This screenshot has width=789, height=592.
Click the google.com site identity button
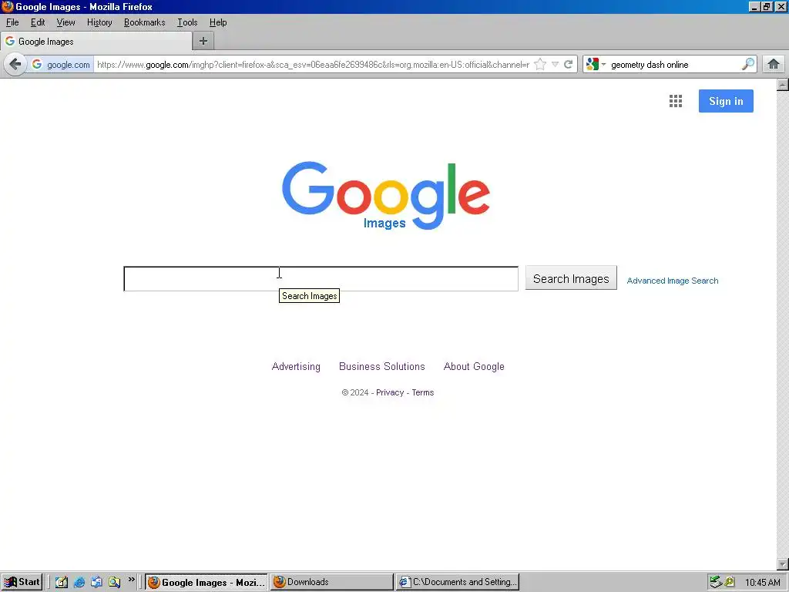(x=62, y=65)
